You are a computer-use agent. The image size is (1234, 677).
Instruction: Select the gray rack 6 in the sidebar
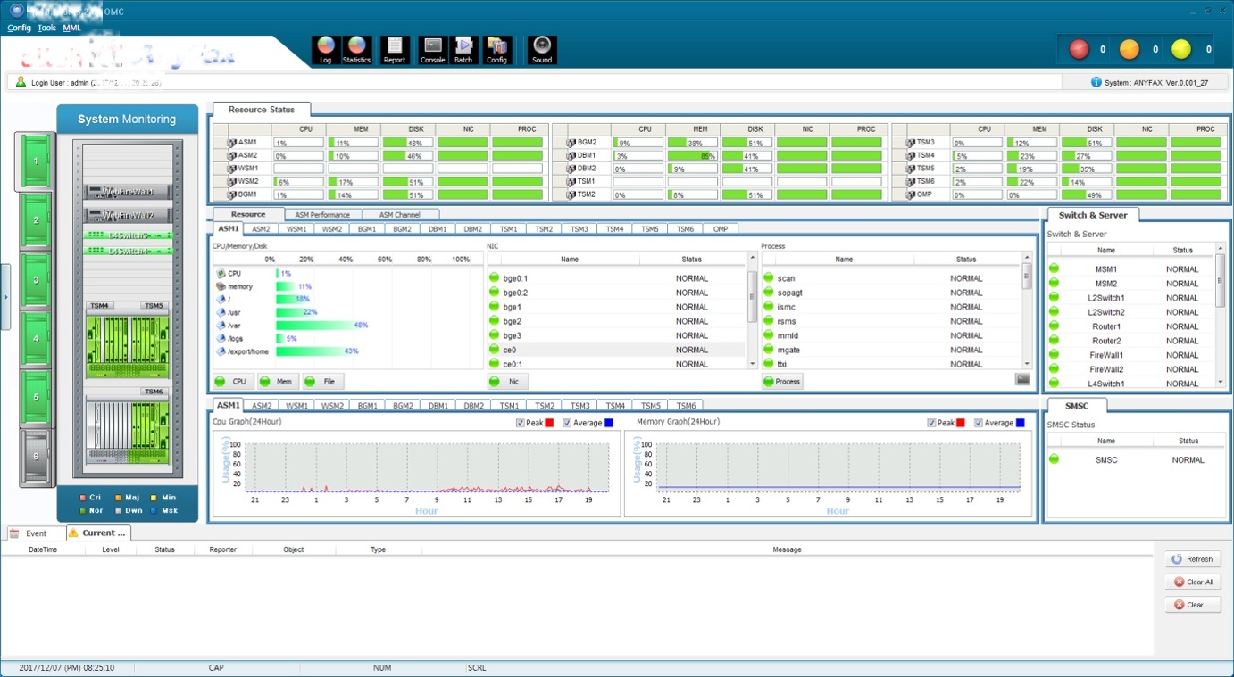pos(36,457)
